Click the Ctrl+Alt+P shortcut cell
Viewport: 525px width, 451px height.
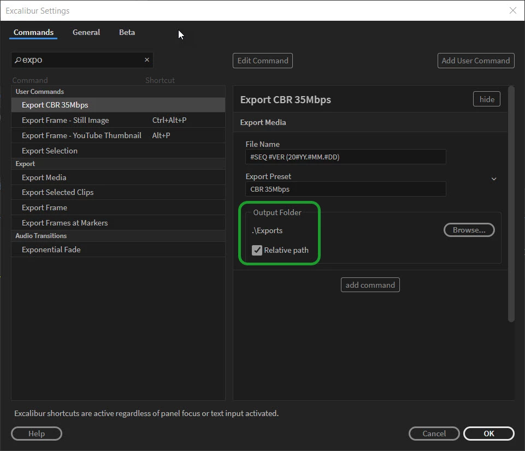click(x=169, y=120)
